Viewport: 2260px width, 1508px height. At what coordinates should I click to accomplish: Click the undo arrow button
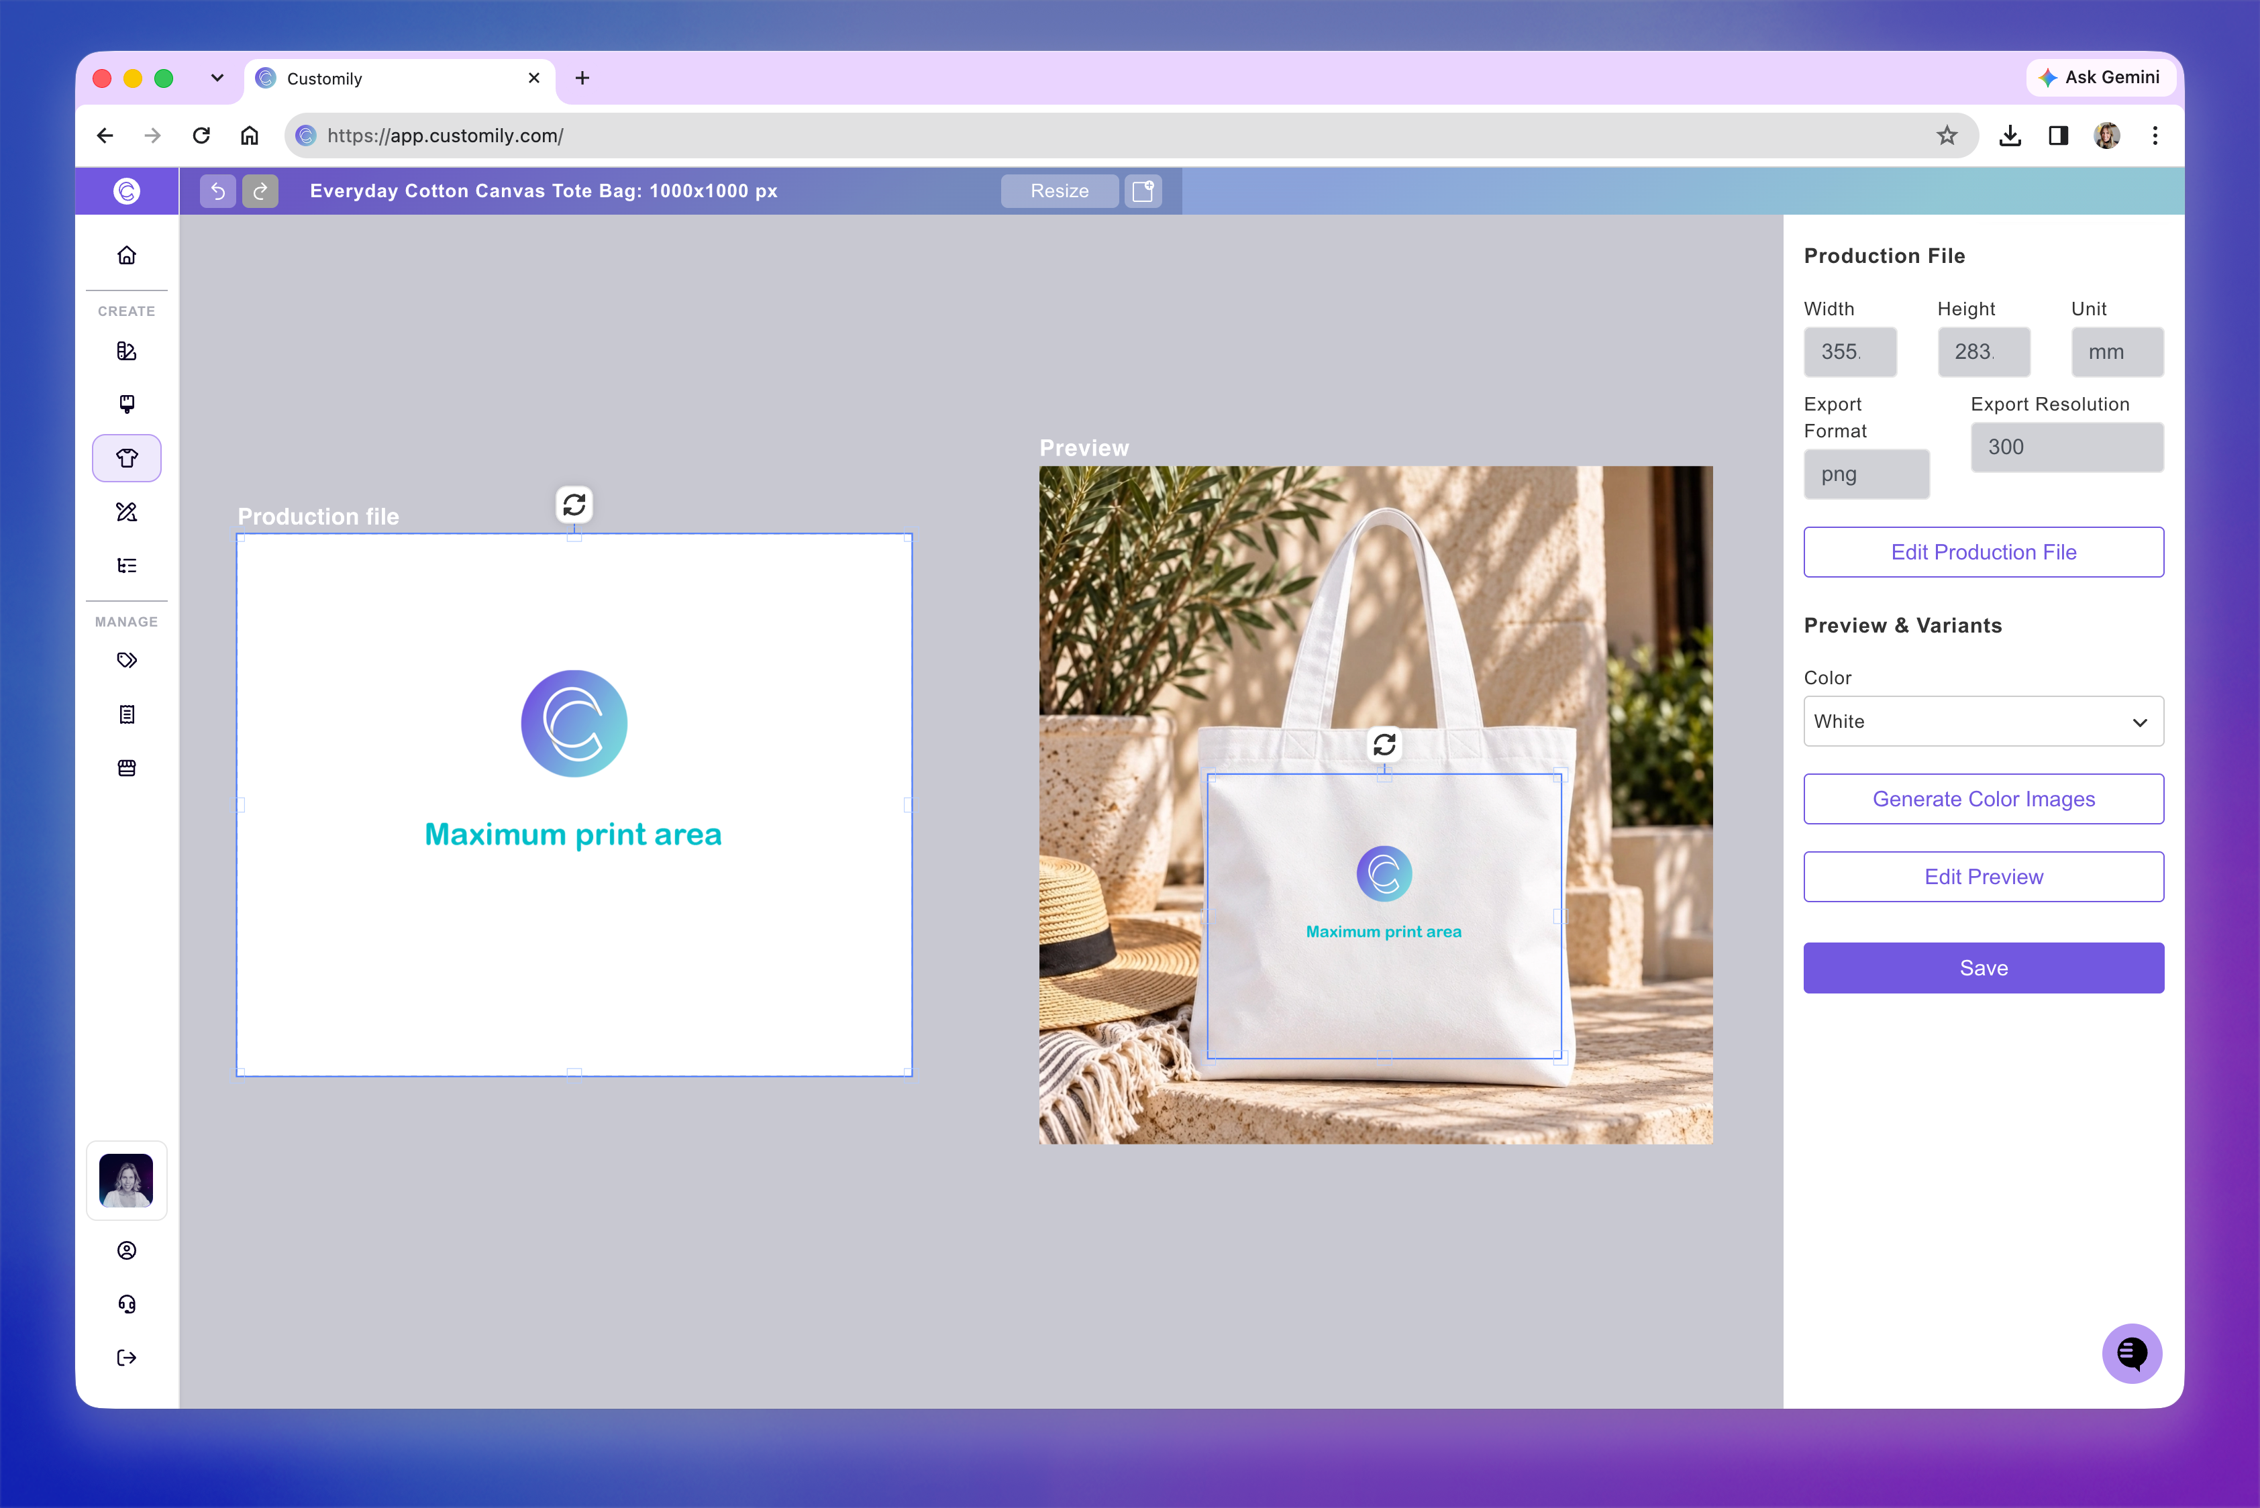(217, 191)
